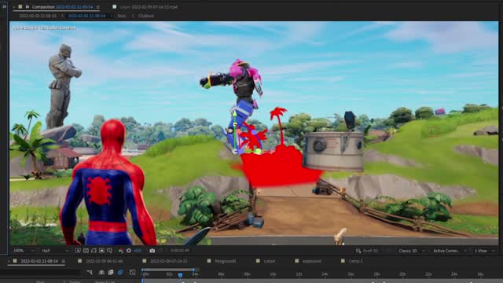Open the Composition panel menu icon
This screenshot has width=503, height=283.
(x=97, y=7)
